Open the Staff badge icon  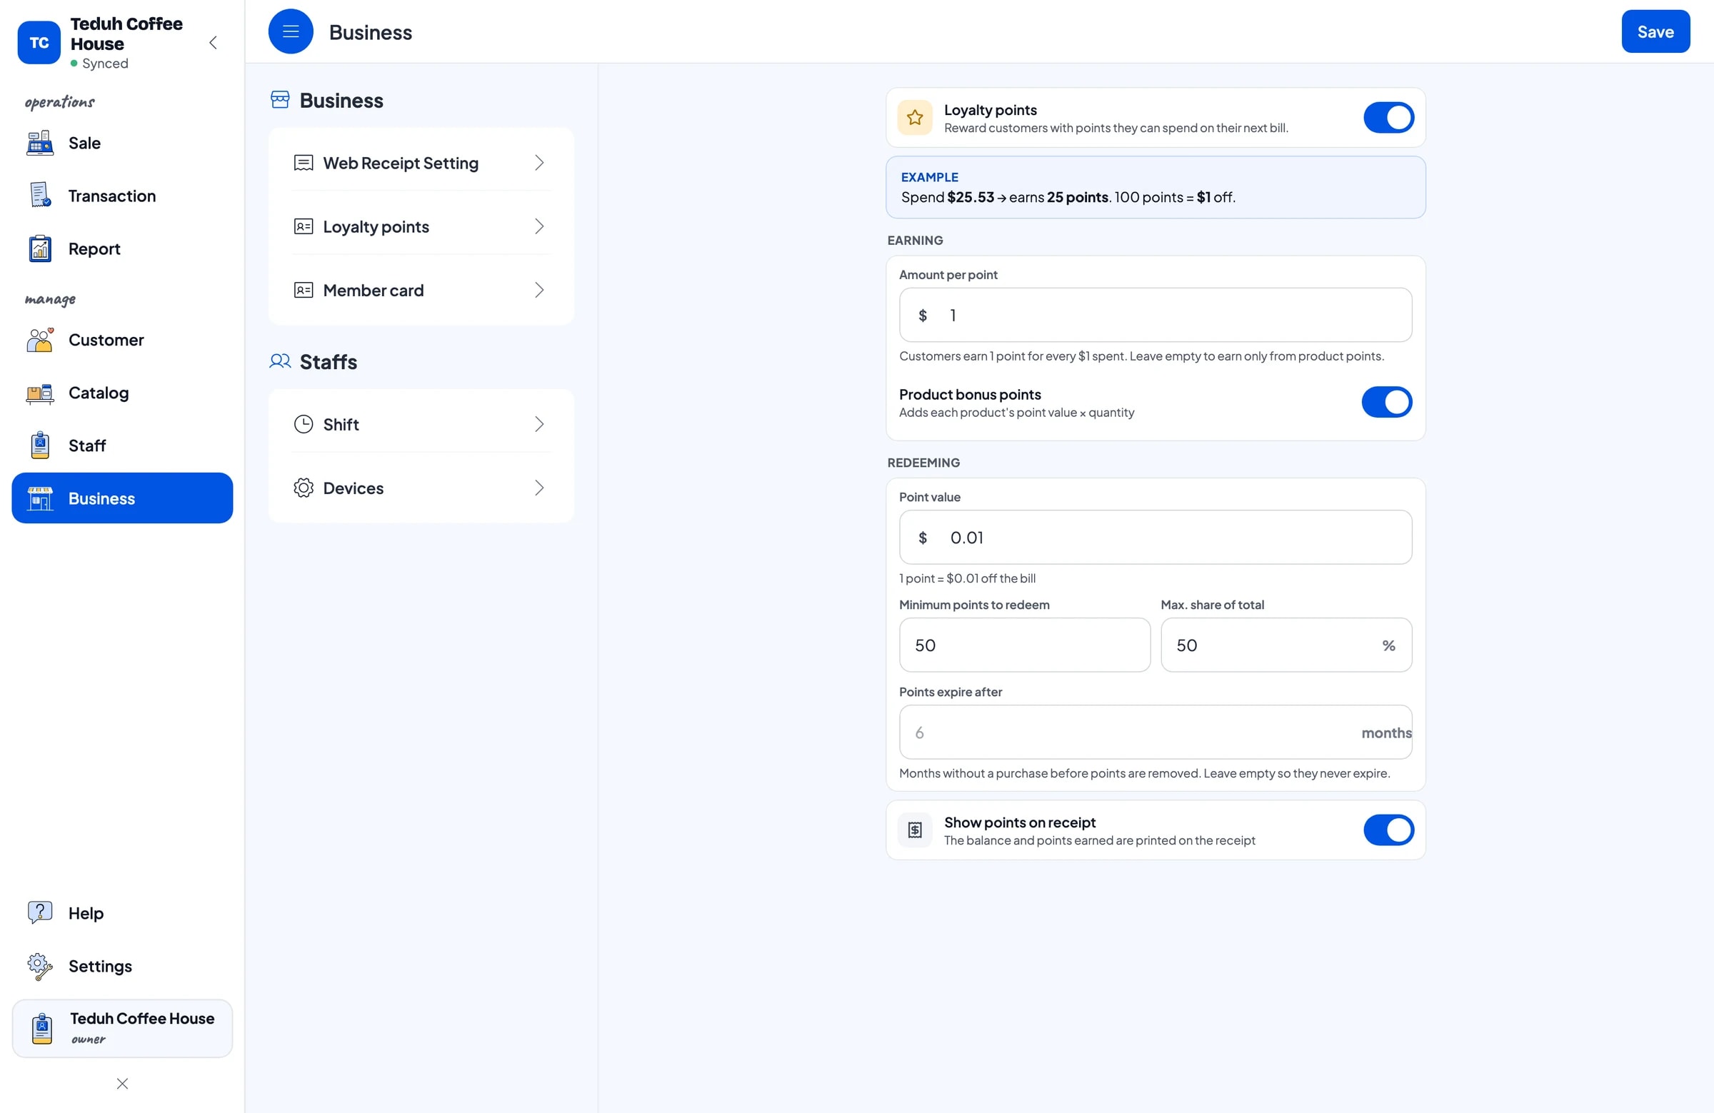click(39, 445)
